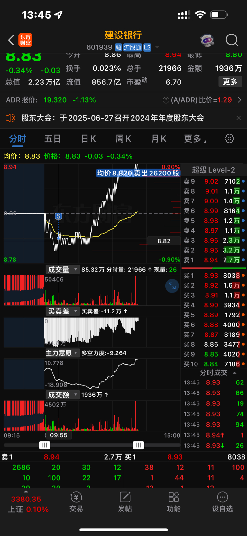Click the 买1 8038 bottom queue header

185,457
